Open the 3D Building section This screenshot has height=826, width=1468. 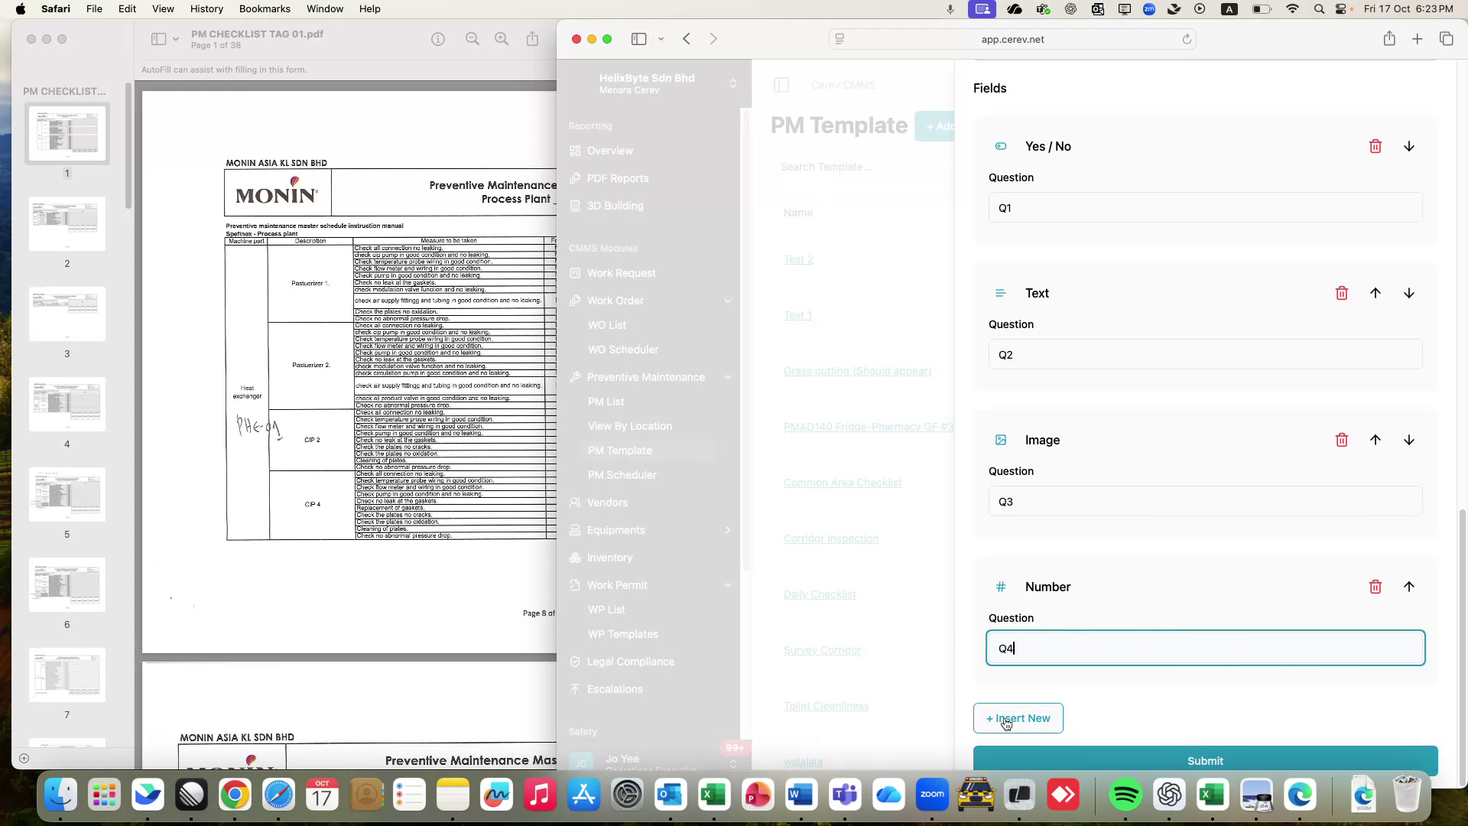tap(614, 206)
